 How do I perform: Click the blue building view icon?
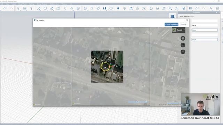172,17
